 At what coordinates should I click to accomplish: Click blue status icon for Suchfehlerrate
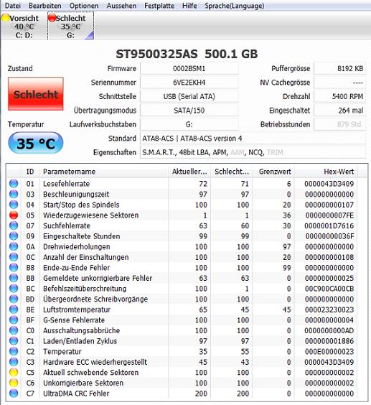[x=14, y=225]
